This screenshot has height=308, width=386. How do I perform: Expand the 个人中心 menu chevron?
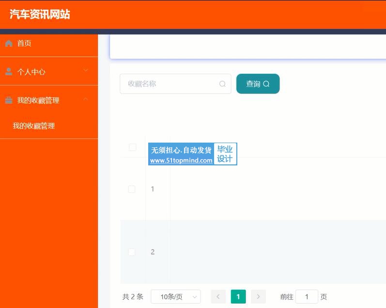(x=86, y=70)
